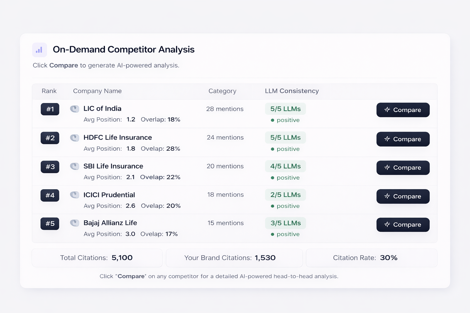Click the ICICI Prudential logo icon
Screen dimensions: 470x313
[74, 195]
